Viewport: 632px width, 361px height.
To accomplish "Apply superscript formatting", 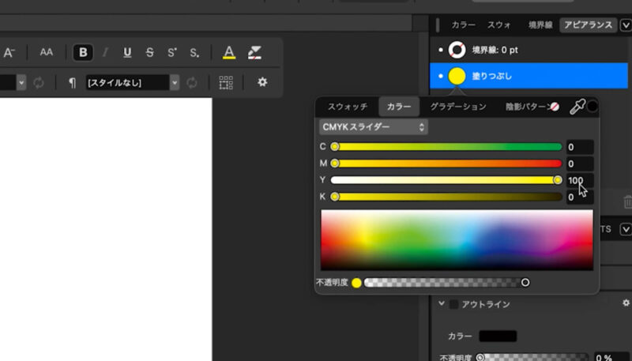I will coord(172,52).
